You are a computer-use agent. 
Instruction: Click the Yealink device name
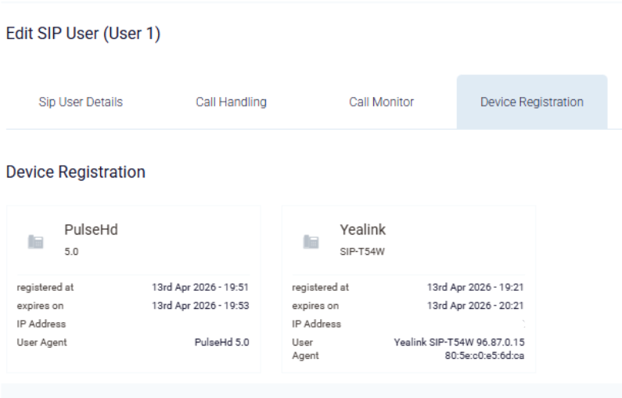click(x=362, y=230)
